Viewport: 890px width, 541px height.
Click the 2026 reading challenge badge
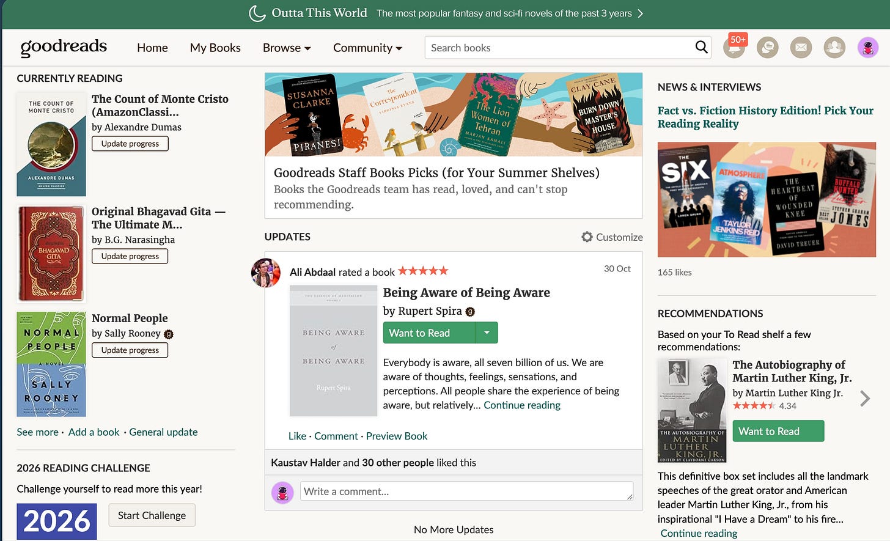[57, 521]
